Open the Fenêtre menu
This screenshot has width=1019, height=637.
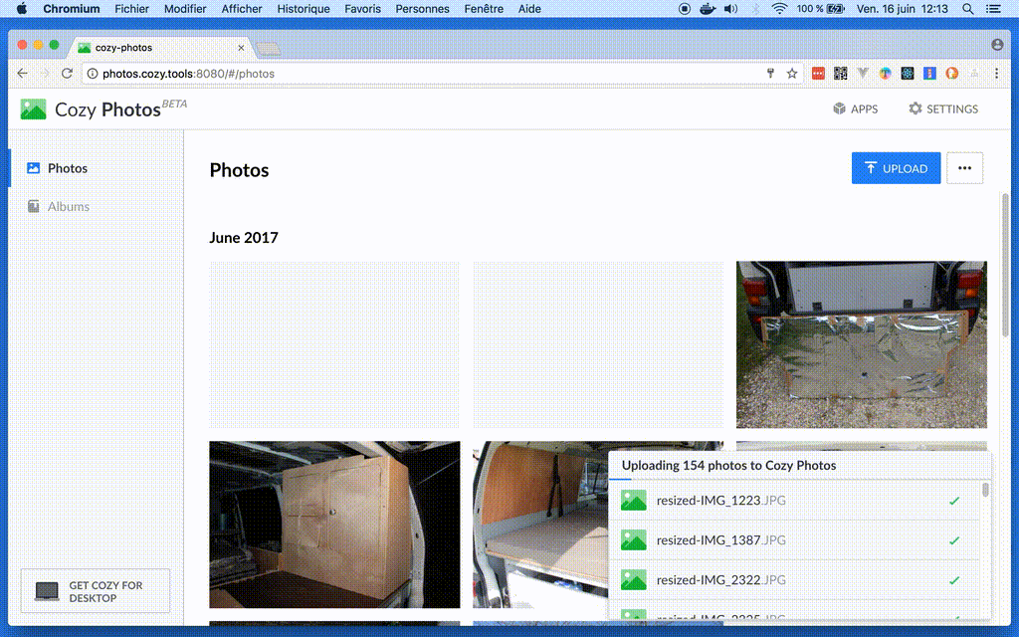(484, 8)
